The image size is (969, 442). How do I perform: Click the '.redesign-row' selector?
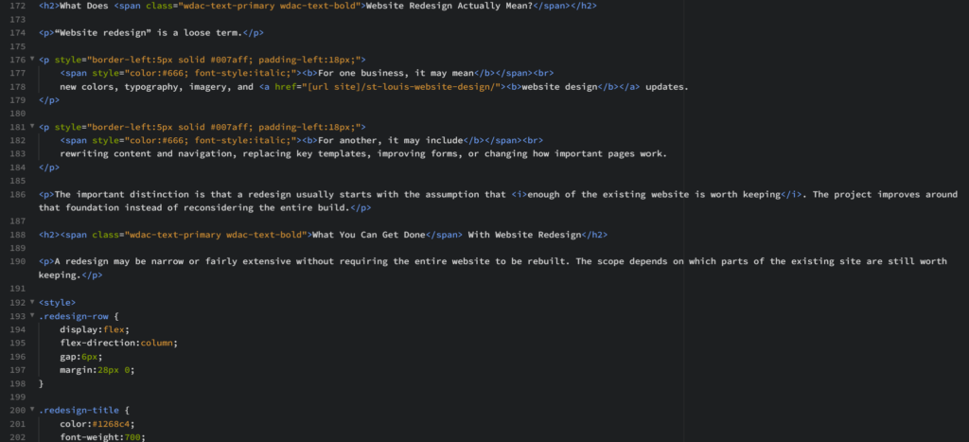coord(74,316)
